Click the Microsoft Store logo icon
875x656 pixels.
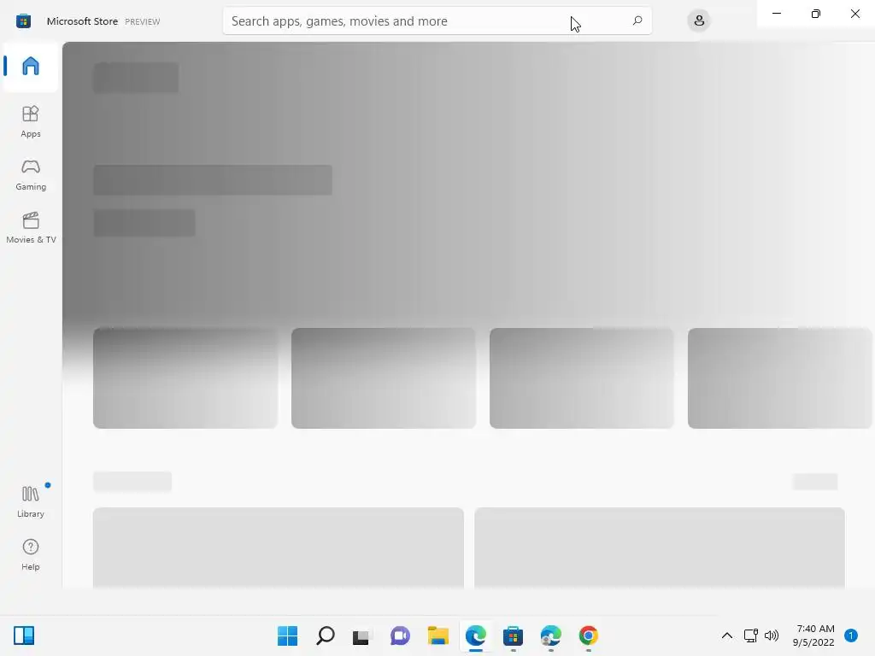tap(23, 21)
